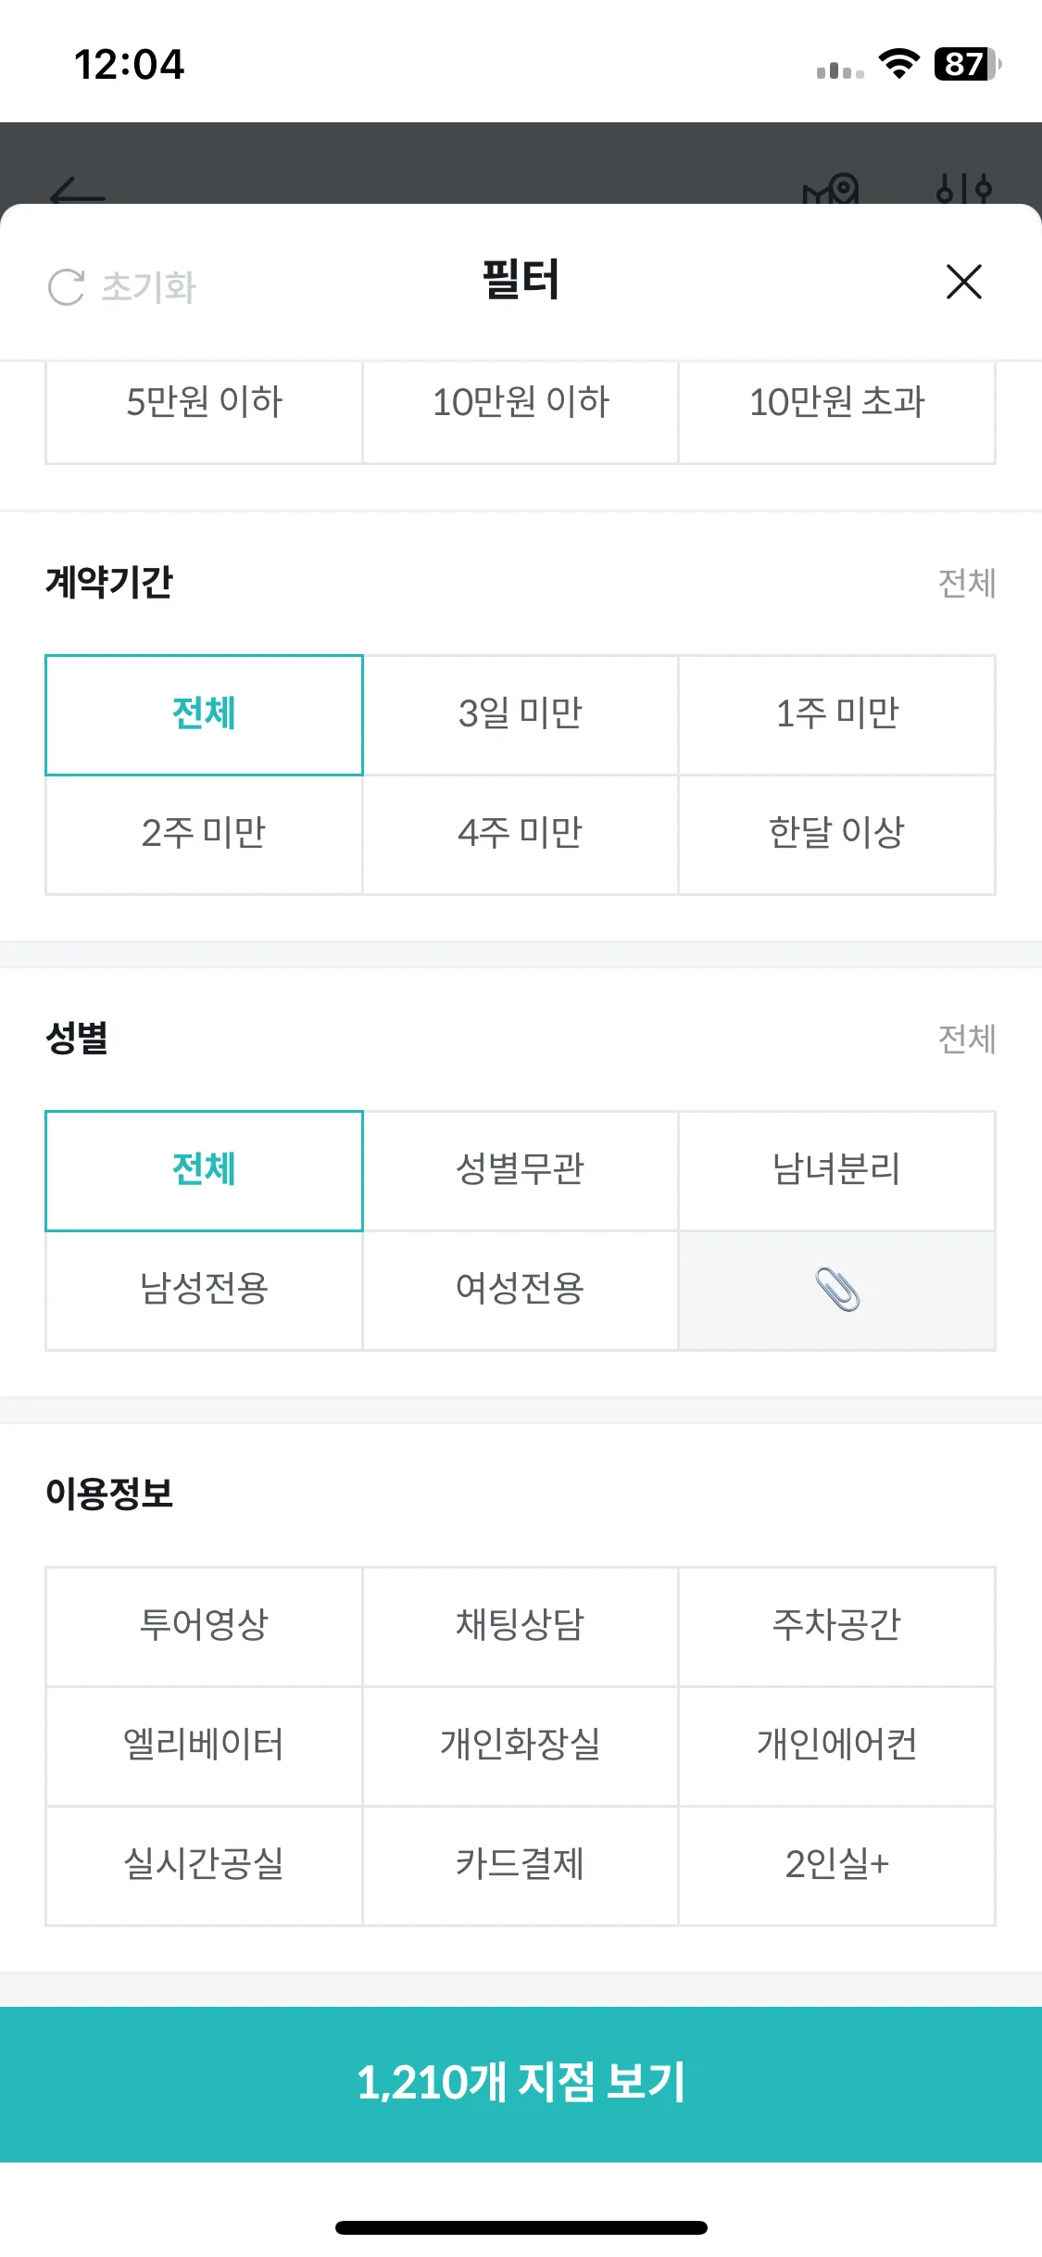This screenshot has height=2257, width=1042.
Task: Select 남성전용 gender filter
Action: pyautogui.click(x=204, y=1290)
